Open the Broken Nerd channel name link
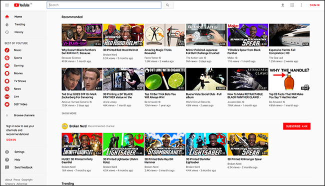The width and height of the screenshot is (325, 186). [78, 126]
